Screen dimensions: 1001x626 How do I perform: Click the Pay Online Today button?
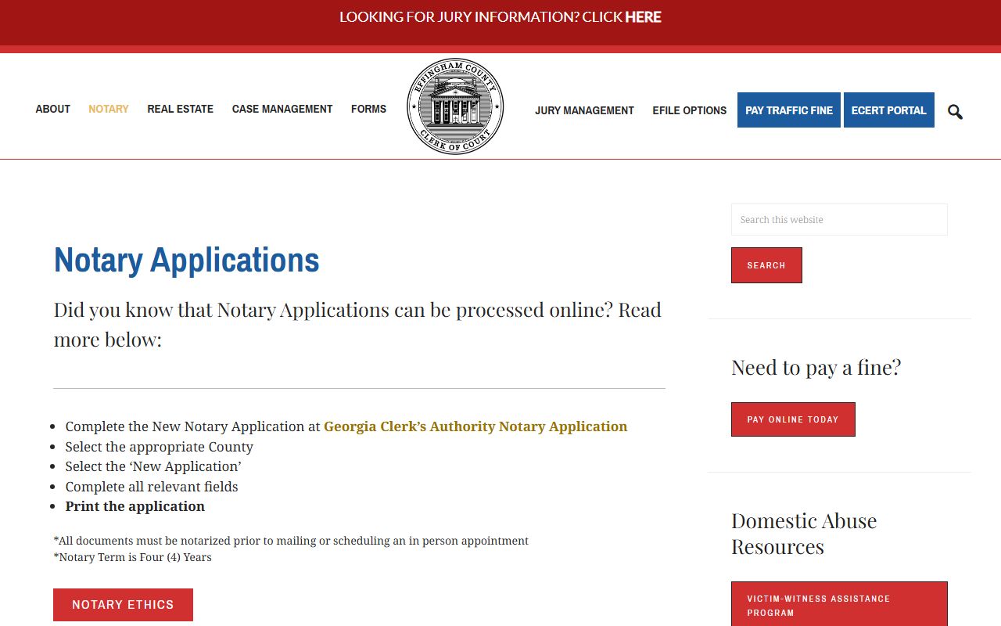point(793,419)
